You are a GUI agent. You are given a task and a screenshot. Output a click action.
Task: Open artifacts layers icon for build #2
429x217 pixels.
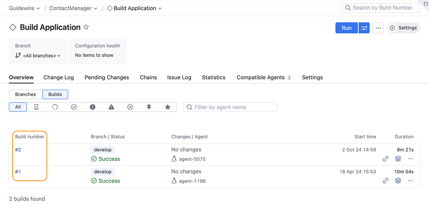[398, 159]
